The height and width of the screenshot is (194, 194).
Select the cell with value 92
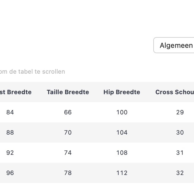click(x=10, y=153)
